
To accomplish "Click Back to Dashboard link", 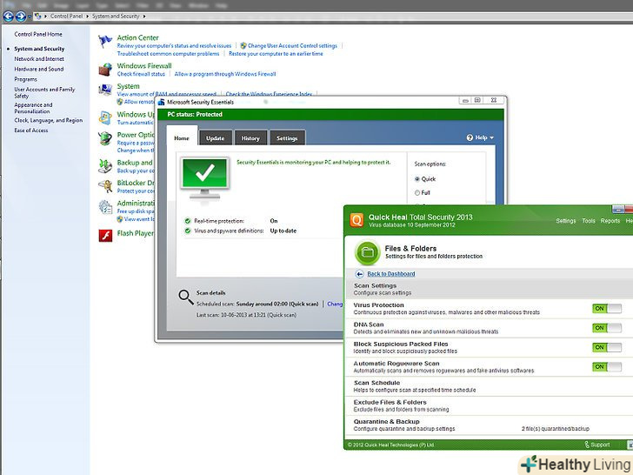I will [x=390, y=274].
